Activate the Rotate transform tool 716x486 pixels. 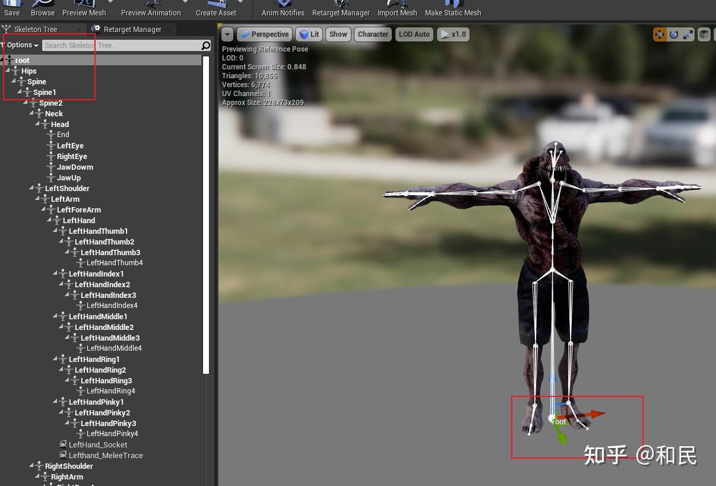pyautogui.click(x=674, y=34)
